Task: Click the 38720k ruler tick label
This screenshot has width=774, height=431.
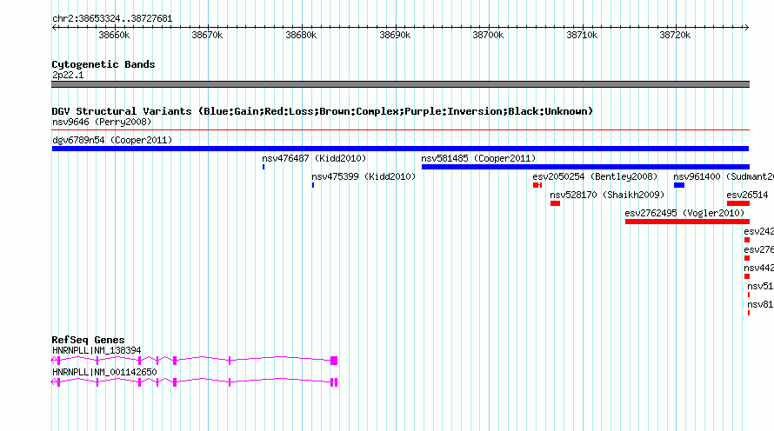Action: (x=675, y=35)
